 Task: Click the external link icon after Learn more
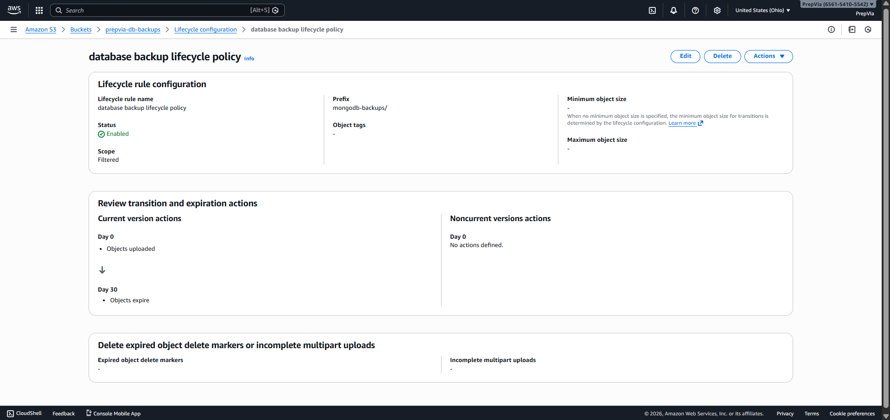(700, 123)
